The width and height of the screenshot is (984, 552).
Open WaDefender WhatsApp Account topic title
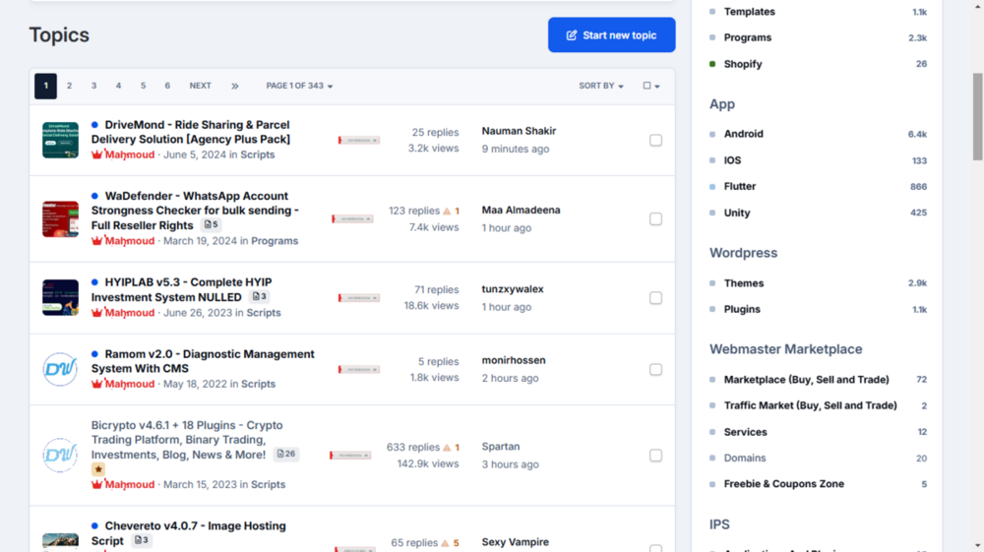pyautogui.click(x=195, y=211)
